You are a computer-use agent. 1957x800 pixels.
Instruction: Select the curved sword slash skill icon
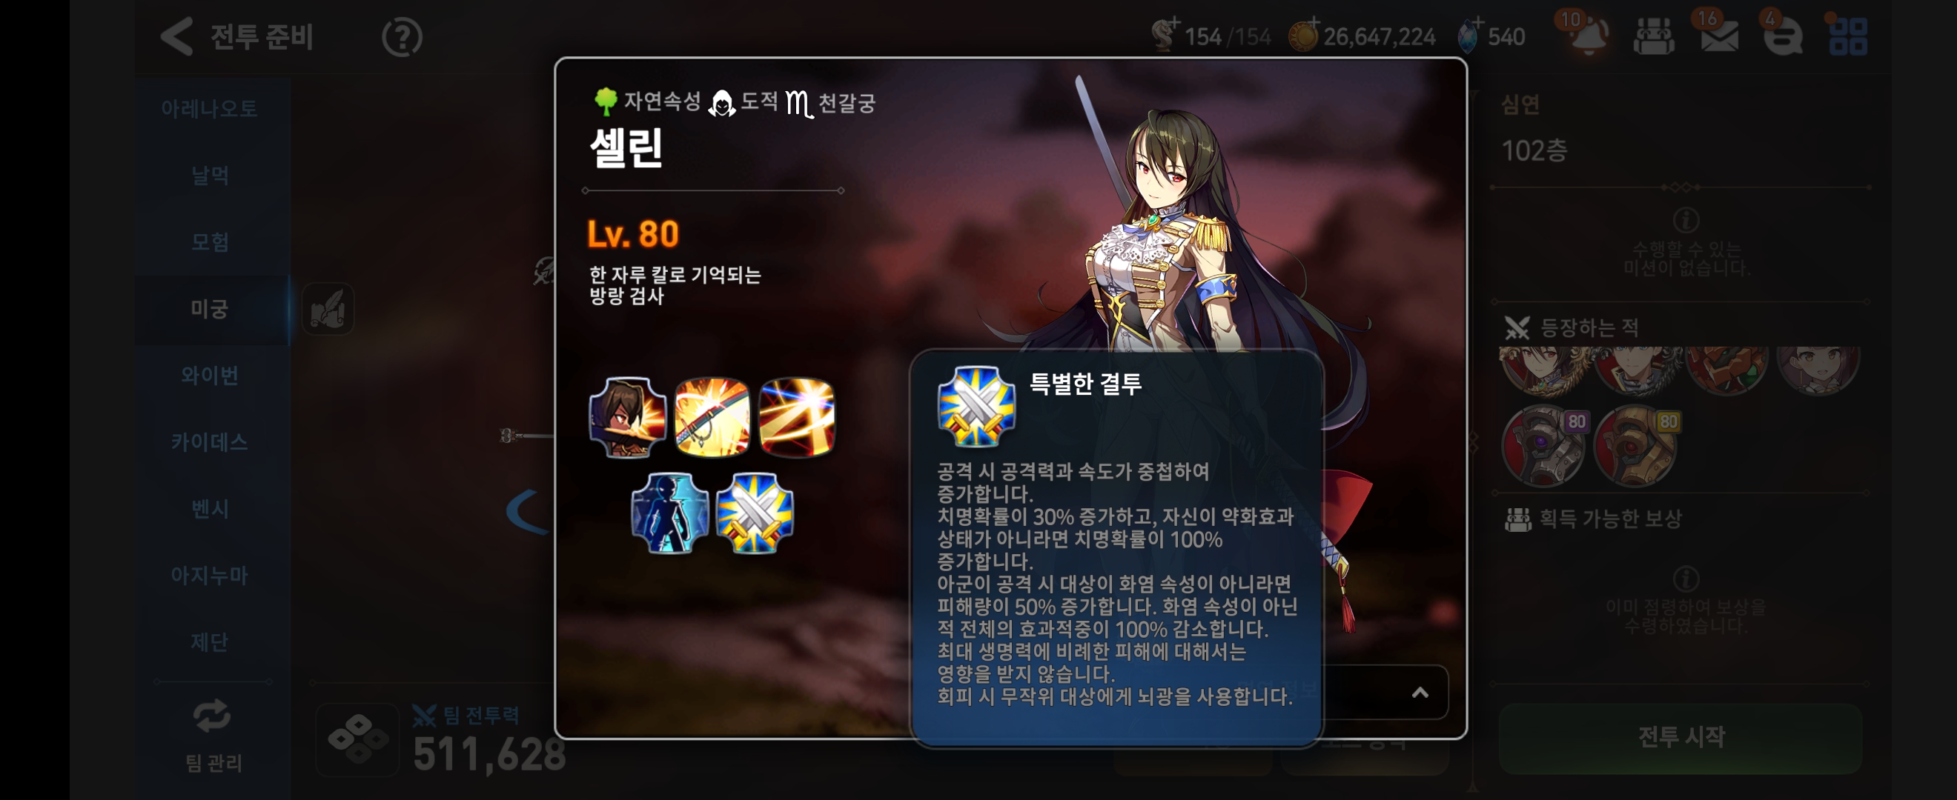pyautogui.click(x=712, y=418)
